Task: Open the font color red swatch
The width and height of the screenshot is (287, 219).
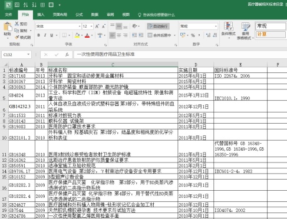Action: tap(87, 35)
